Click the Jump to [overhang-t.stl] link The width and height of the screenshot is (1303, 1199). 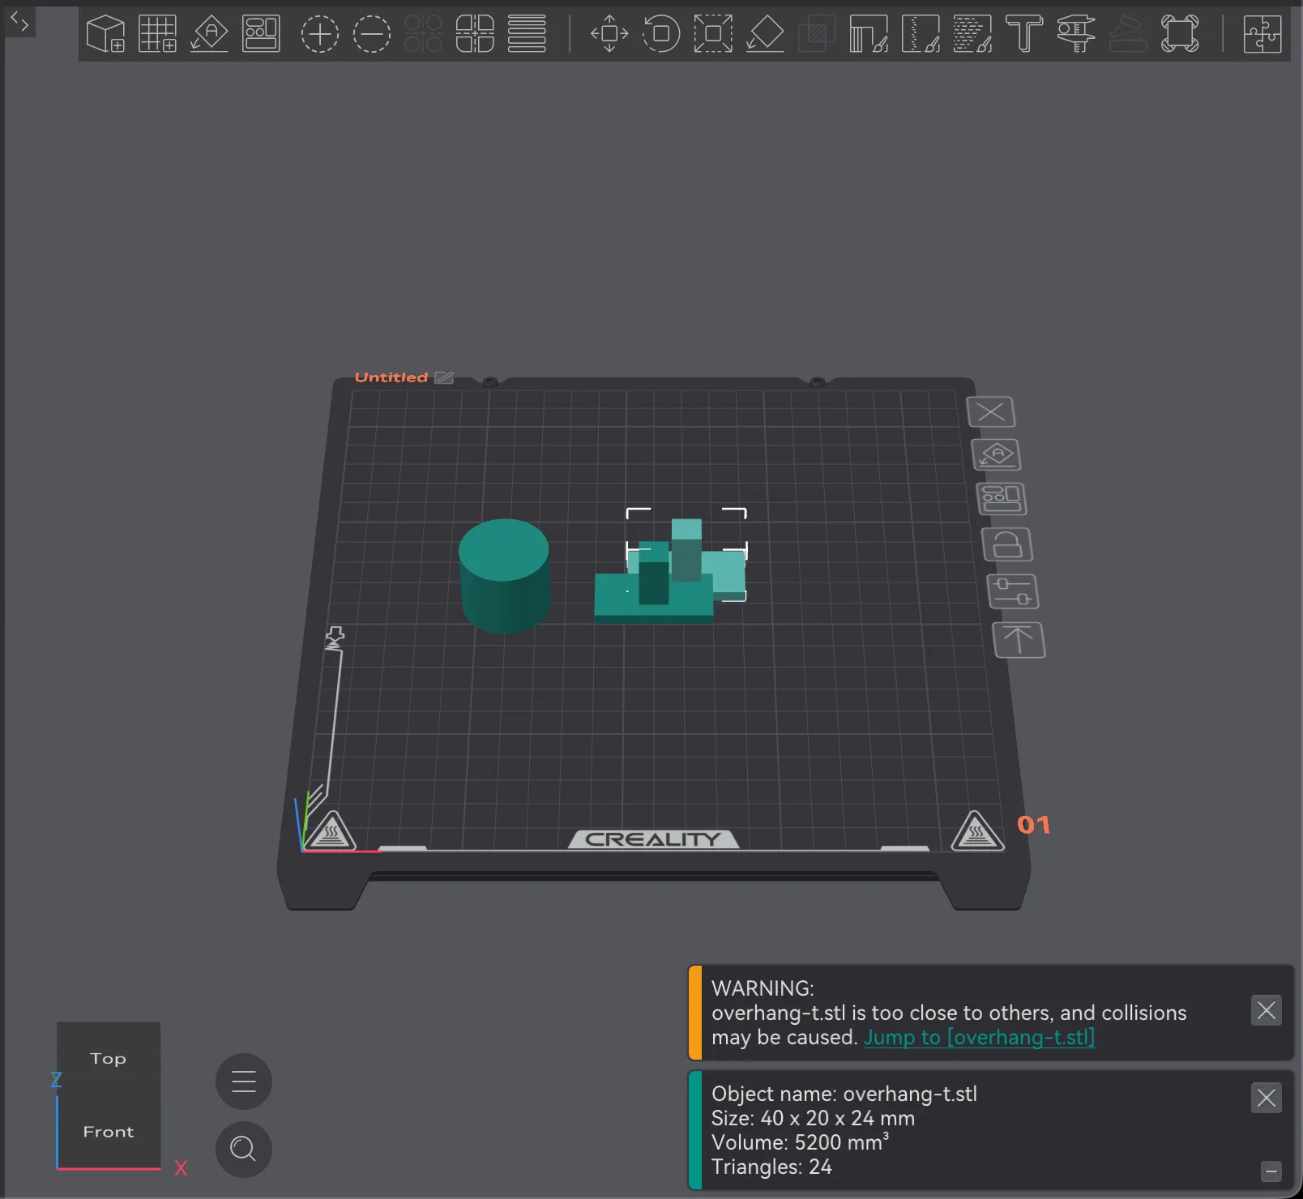pyautogui.click(x=979, y=1037)
